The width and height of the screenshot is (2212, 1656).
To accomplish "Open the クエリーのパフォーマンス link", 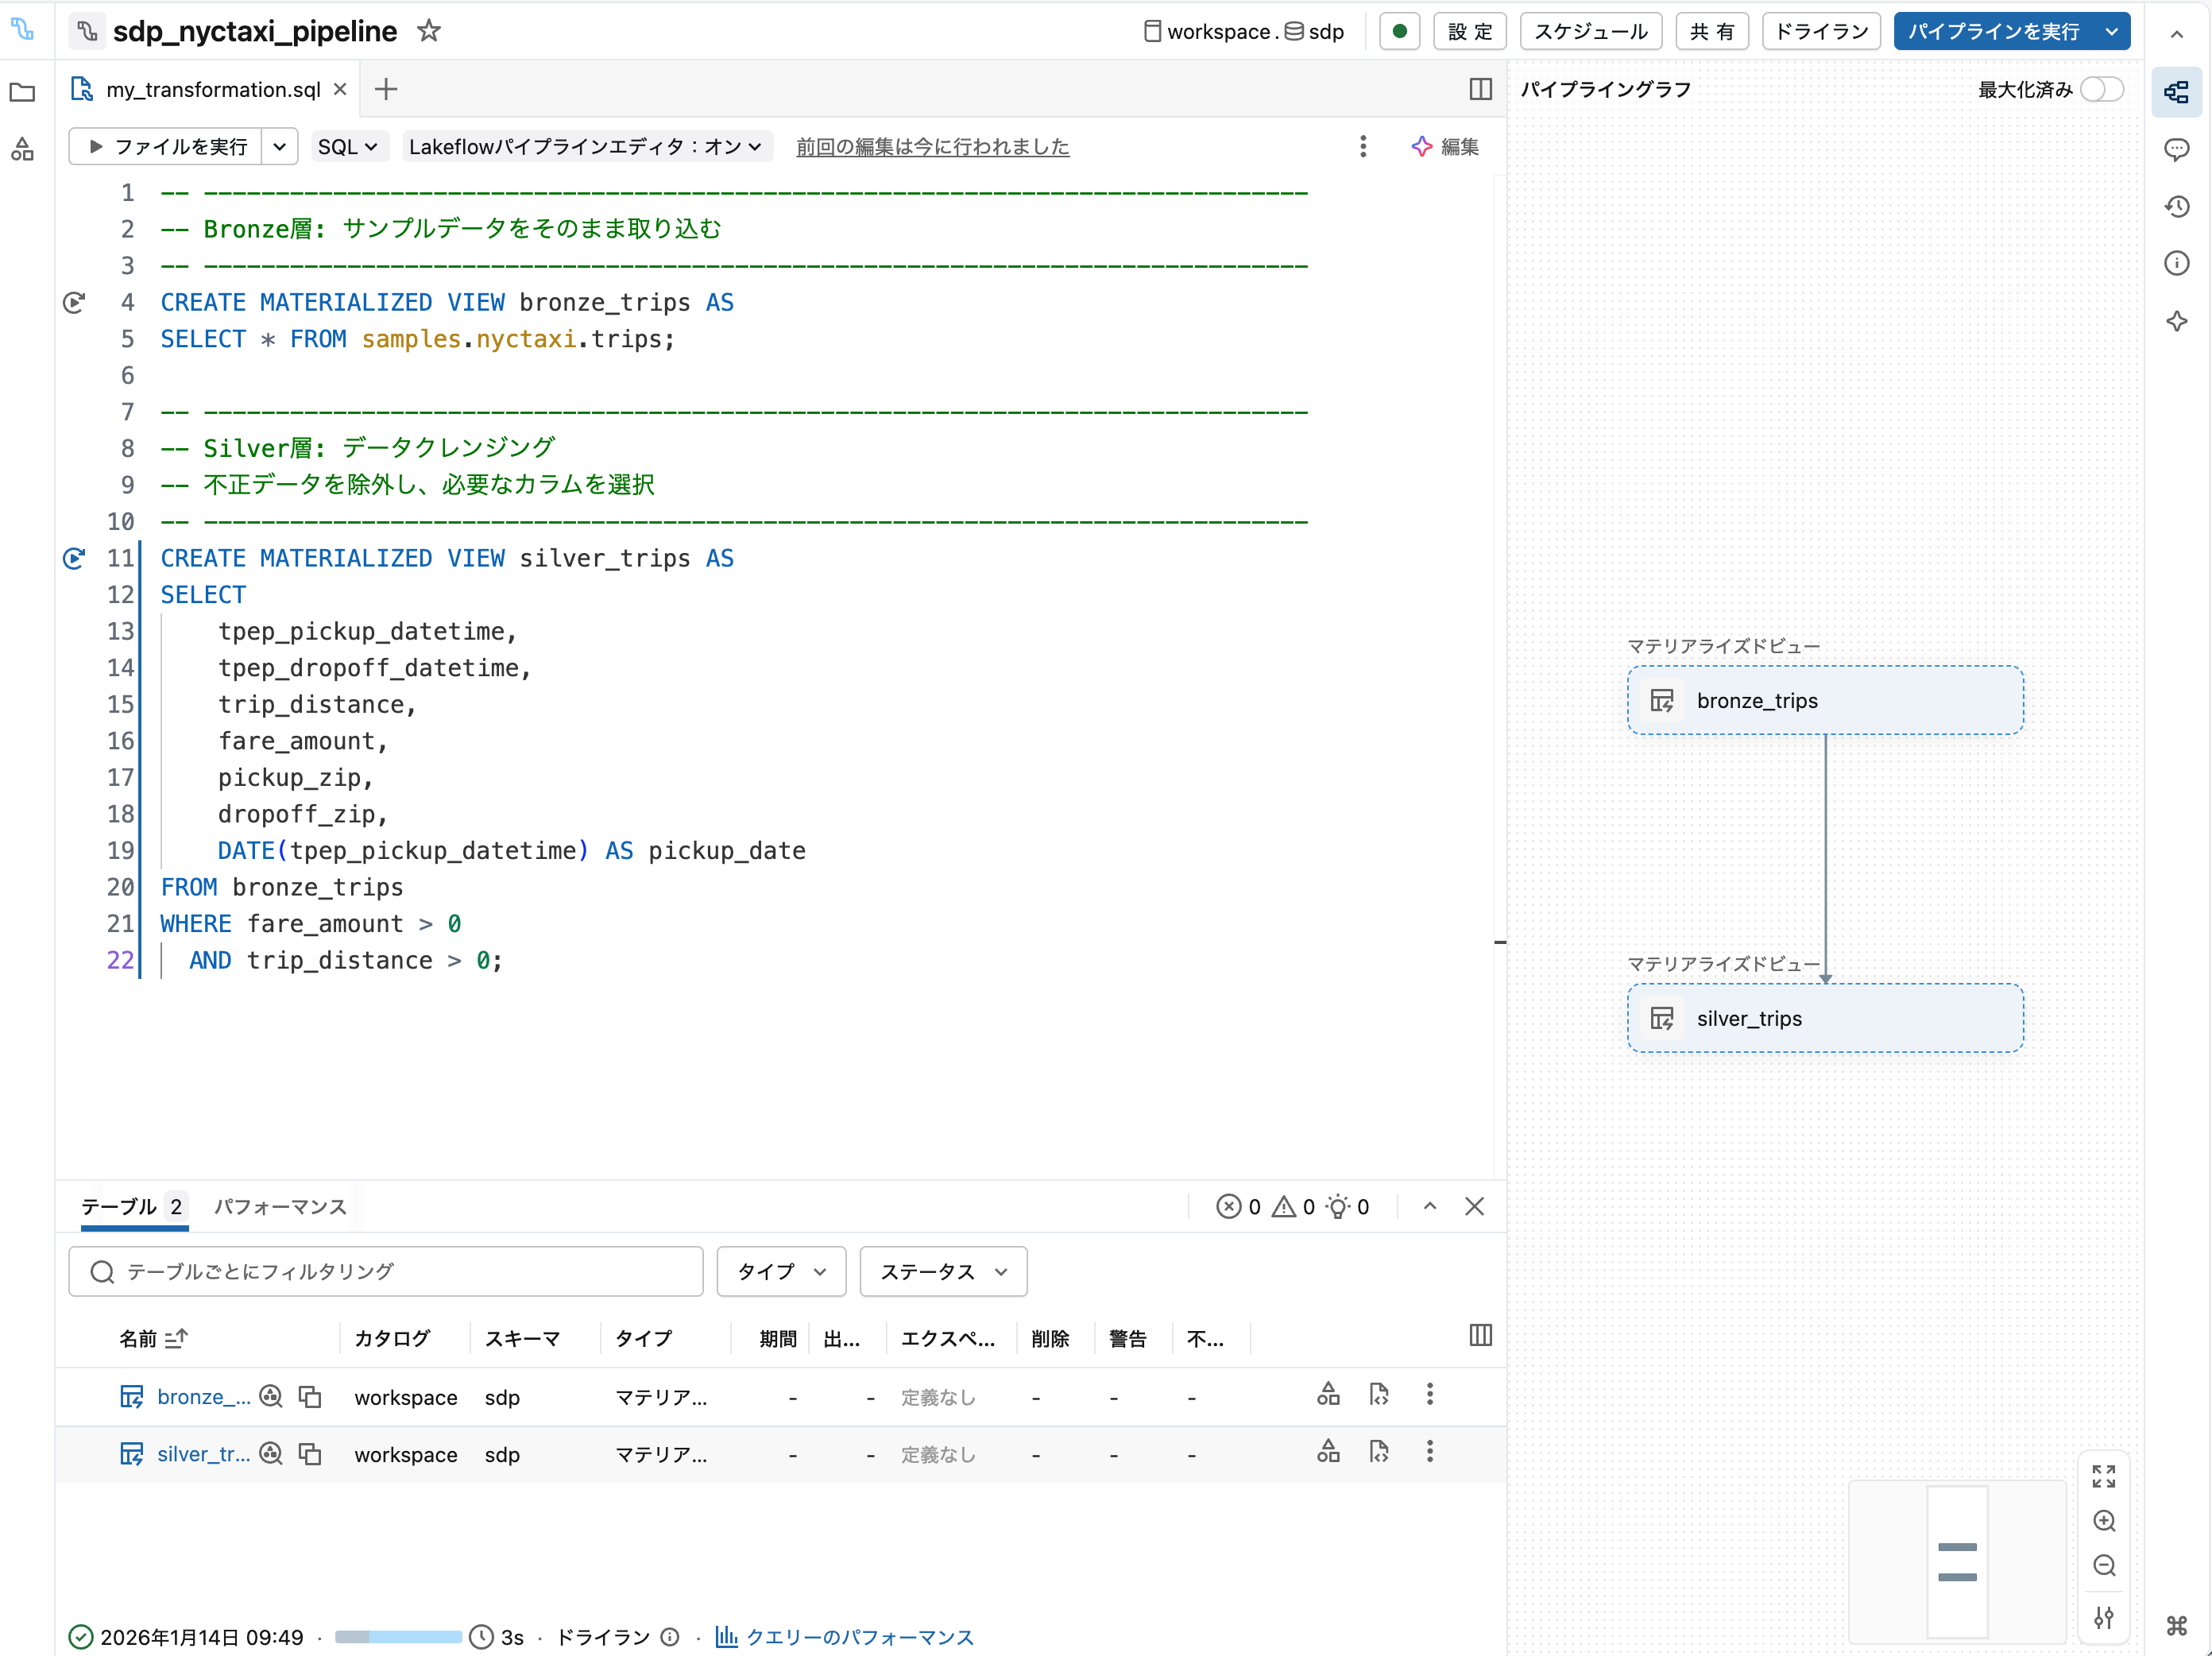I will pos(859,1637).
